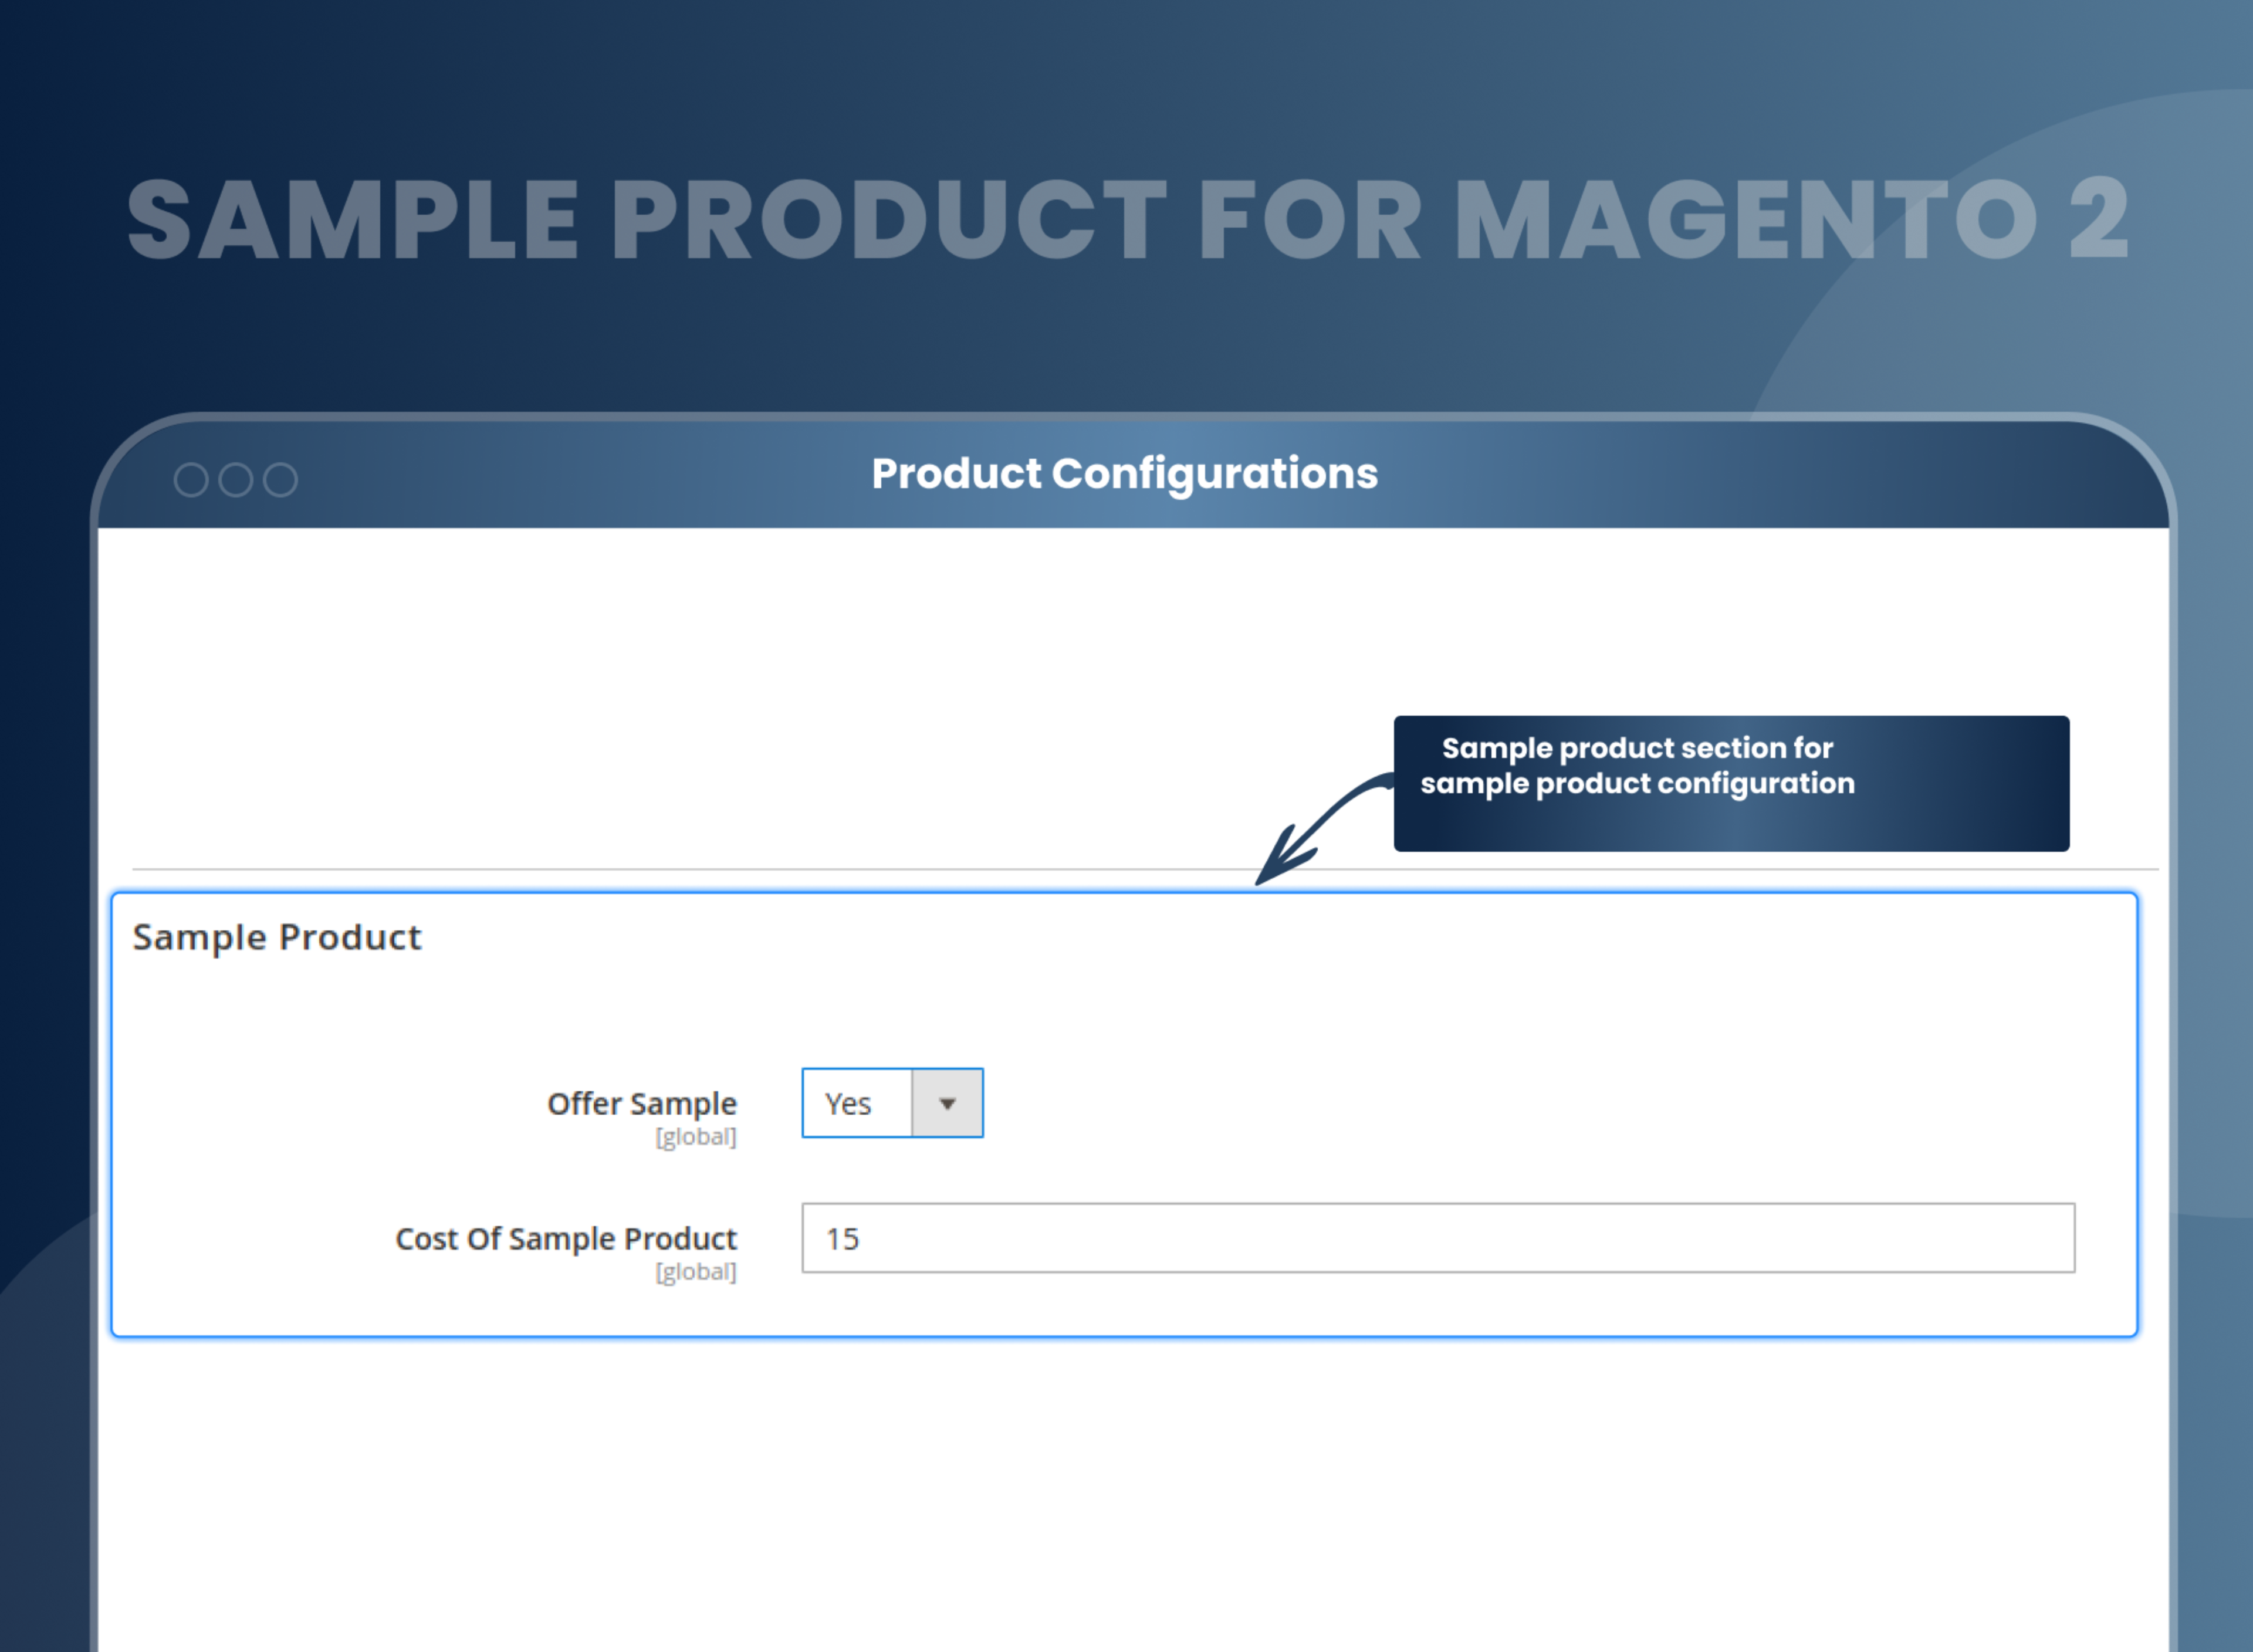The width and height of the screenshot is (2253, 1652).
Task: Click the [global] scope under Offer Sample
Action: click(x=696, y=1137)
